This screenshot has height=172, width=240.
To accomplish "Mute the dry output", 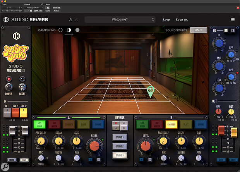I will click(221, 160).
